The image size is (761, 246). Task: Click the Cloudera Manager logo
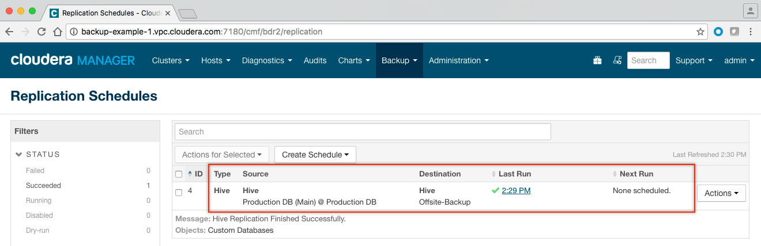73,60
